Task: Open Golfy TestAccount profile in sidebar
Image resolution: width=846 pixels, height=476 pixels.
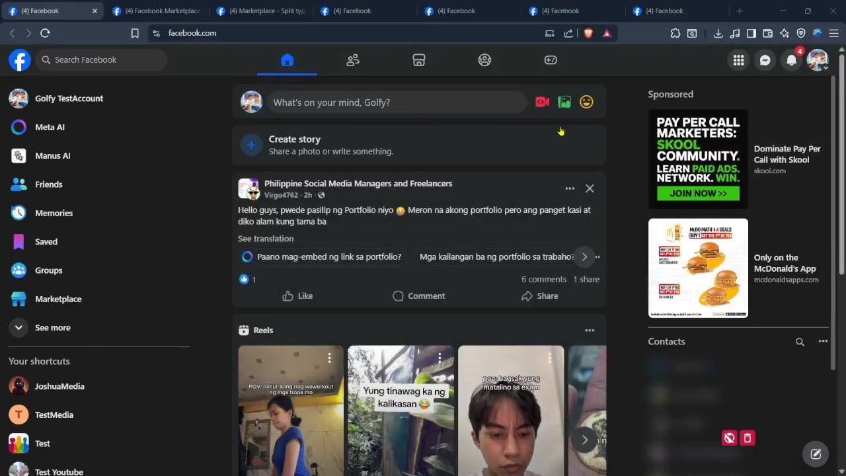Action: 99,99
